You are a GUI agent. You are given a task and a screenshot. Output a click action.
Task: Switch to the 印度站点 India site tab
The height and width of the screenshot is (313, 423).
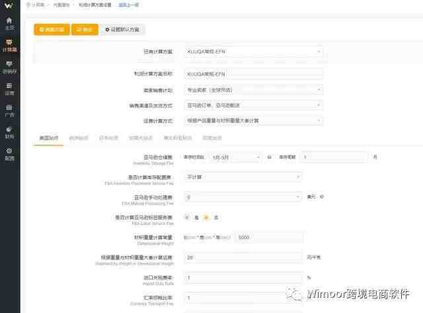(212, 138)
